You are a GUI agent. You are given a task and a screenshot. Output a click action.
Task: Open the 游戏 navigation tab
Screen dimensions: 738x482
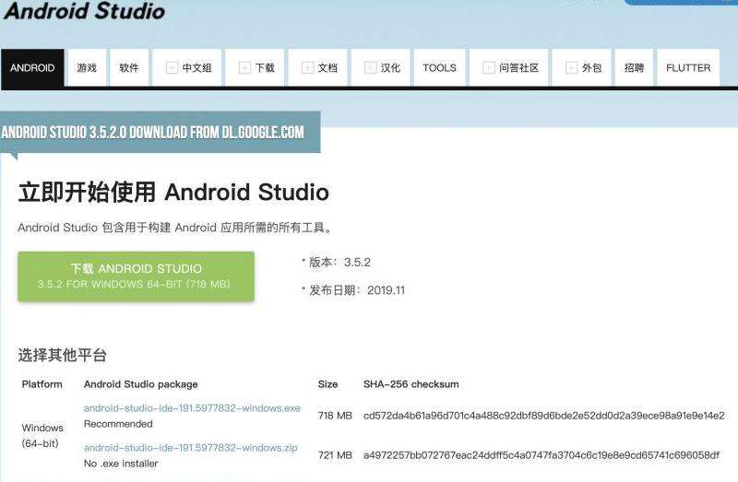(x=87, y=68)
